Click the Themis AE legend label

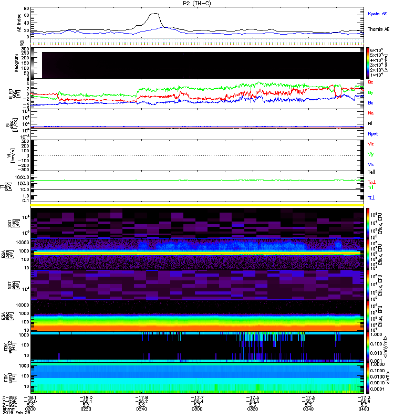click(378, 29)
